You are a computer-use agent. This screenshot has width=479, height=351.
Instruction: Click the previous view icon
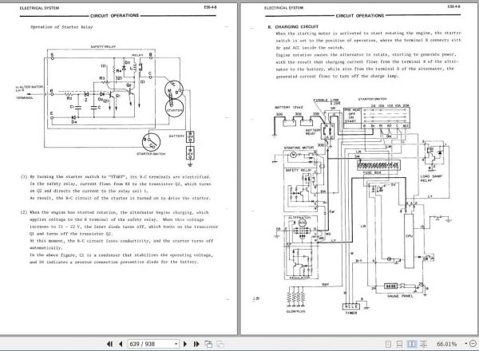click(208, 344)
